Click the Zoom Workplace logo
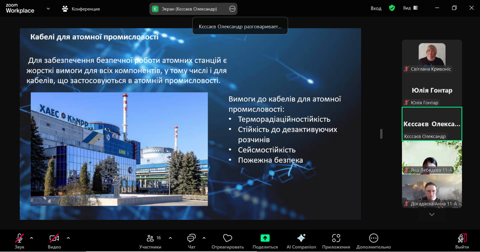The height and width of the screenshot is (252, 480). pos(20,9)
